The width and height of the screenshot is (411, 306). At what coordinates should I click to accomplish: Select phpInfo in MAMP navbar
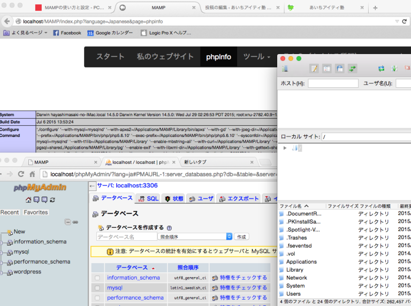click(218, 57)
